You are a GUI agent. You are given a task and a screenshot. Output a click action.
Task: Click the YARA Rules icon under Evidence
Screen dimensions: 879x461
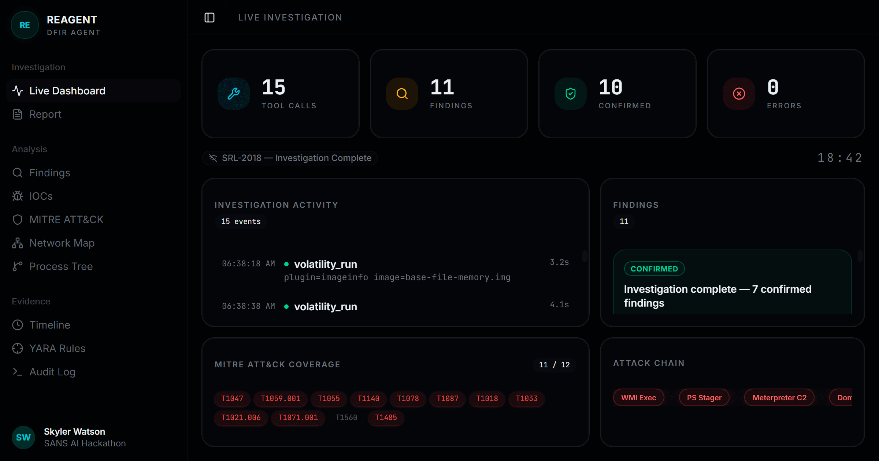point(17,348)
